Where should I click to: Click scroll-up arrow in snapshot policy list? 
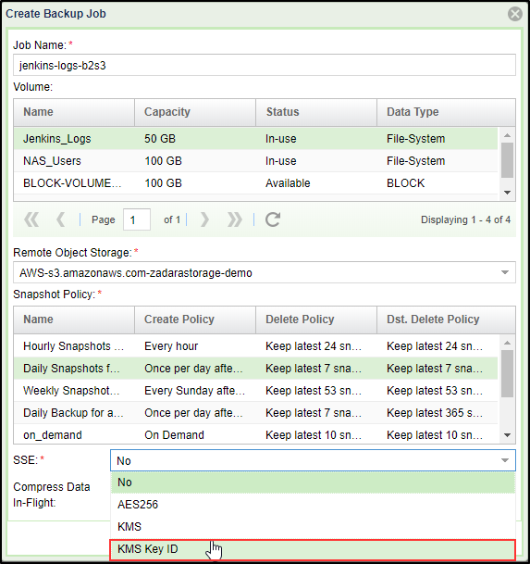[507, 343]
